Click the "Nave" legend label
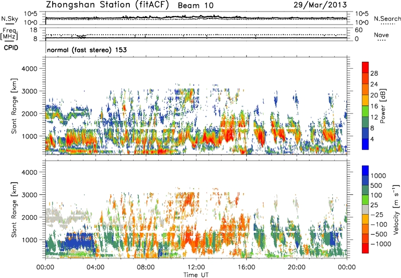Viewport: 401px width, 278px height. 381,35
